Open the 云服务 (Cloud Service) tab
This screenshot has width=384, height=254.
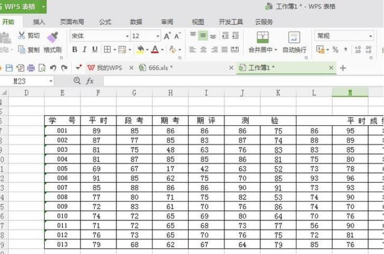264,22
